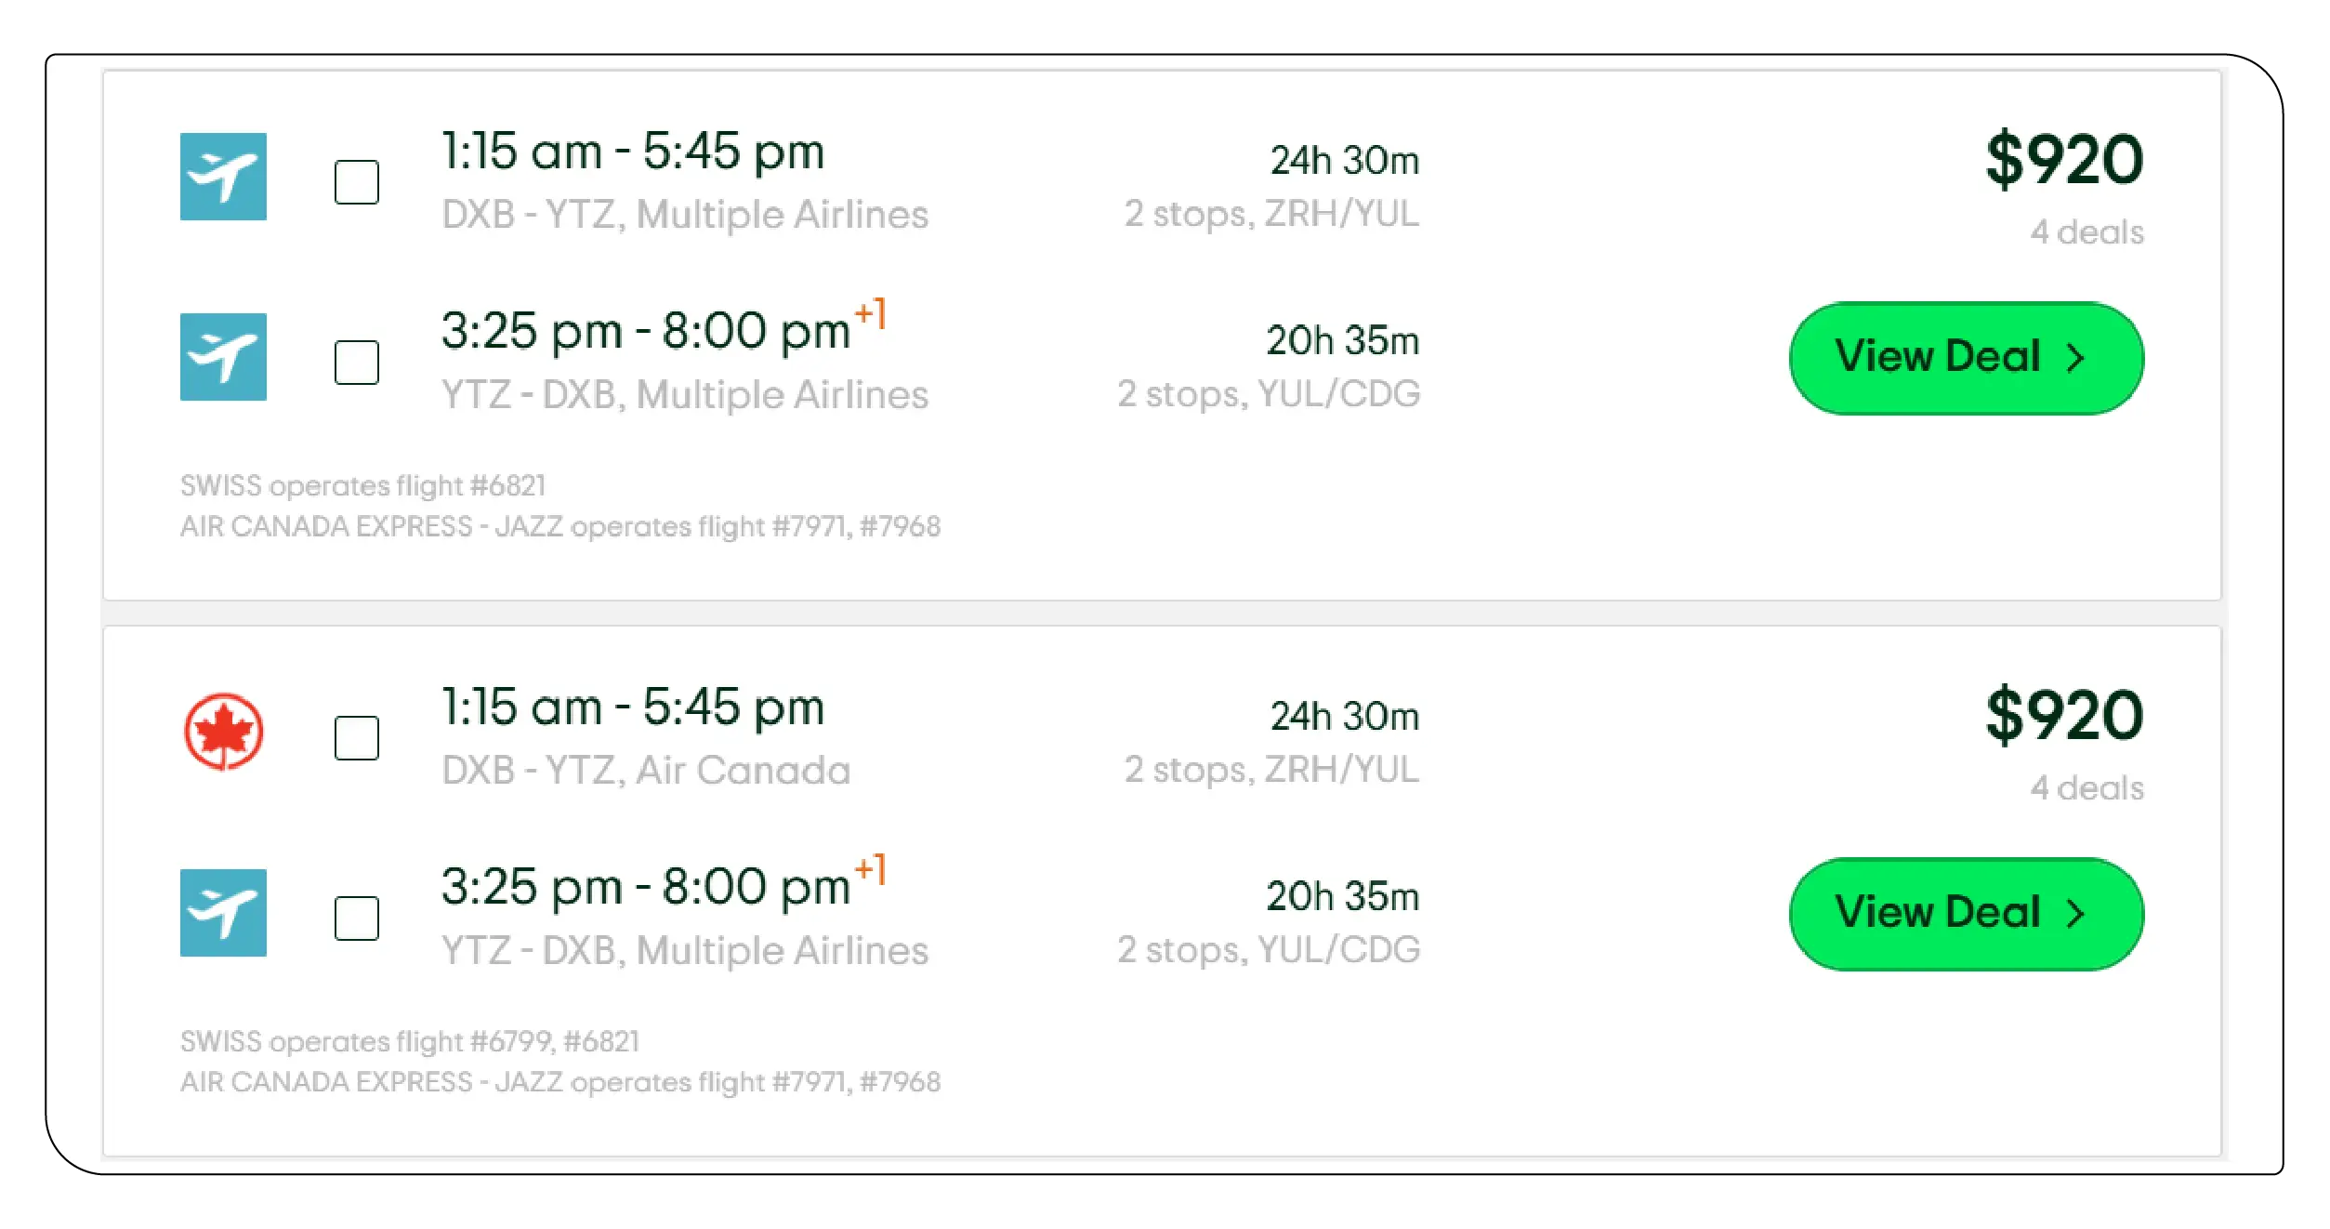Click the arrow chevron in the top View Deal button
This screenshot has height=1229, width=2330.
pos(2075,359)
